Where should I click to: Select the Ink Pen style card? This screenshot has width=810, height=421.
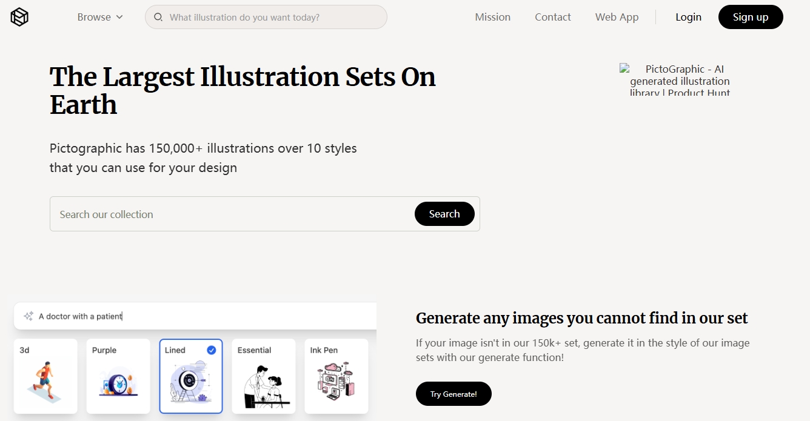coord(336,376)
